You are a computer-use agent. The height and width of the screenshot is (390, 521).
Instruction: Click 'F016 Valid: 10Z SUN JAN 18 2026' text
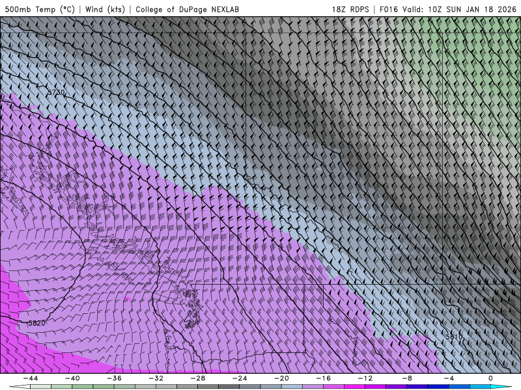[448, 9]
